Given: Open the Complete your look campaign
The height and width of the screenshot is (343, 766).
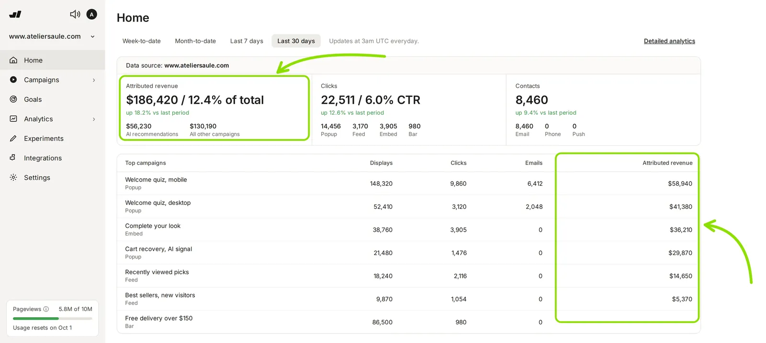Looking at the screenshot, I should [153, 226].
